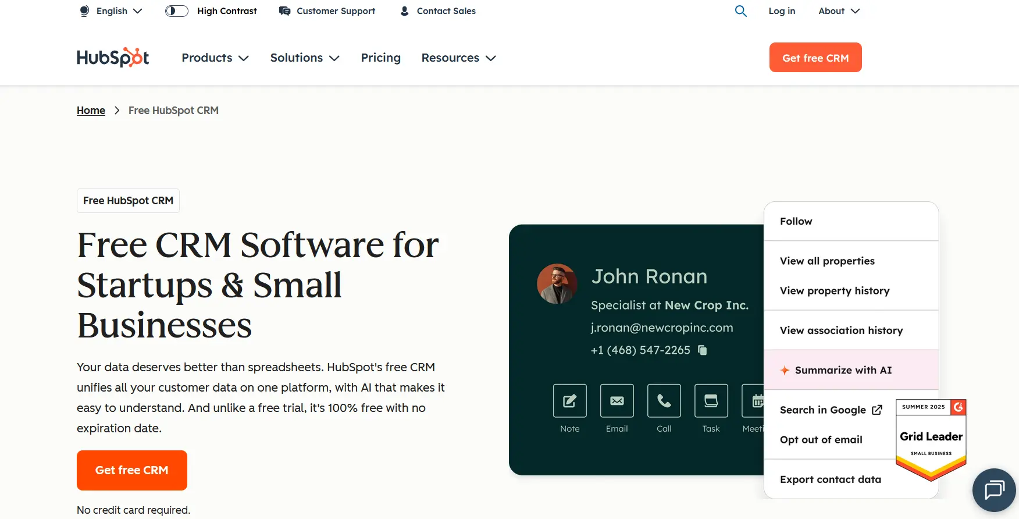The image size is (1019, 519).
Task: Select View association history
Action: [x=851, y=330]
